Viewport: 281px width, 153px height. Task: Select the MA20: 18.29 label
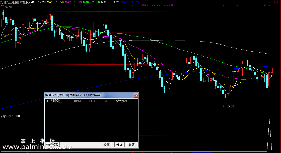point(73,2)
